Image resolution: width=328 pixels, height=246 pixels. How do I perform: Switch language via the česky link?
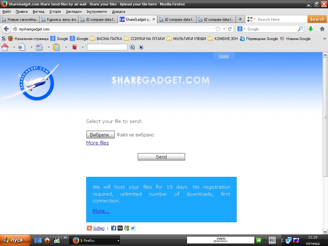[x=224, y=56]
